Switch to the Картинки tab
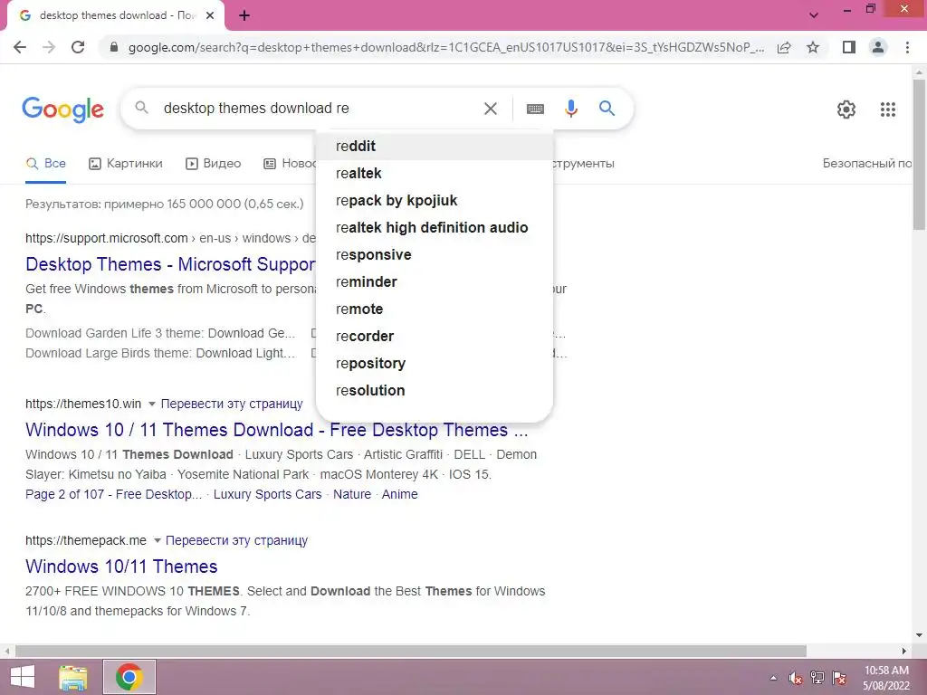 pos(125,164)
